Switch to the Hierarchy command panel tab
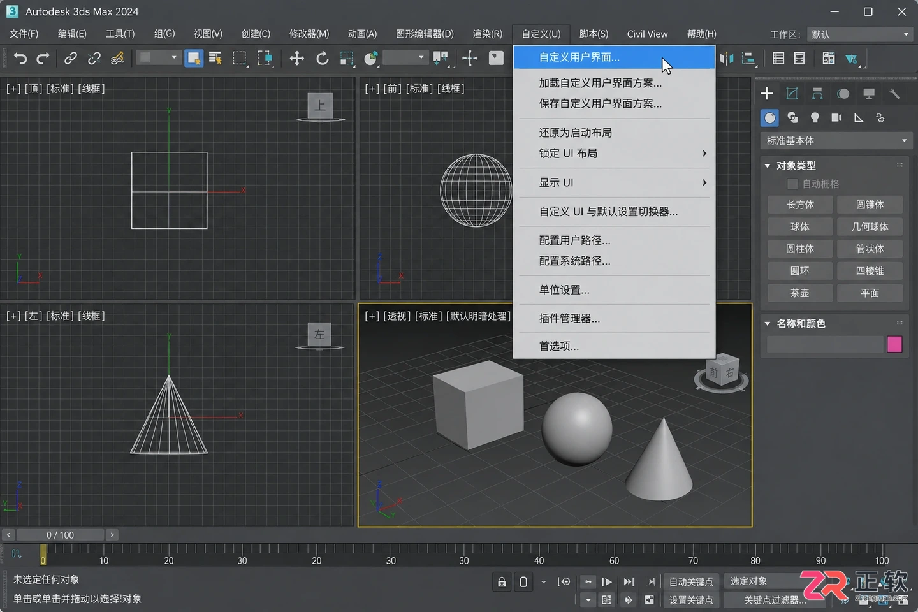Screen dimensions: 918x612 [817, 94]
